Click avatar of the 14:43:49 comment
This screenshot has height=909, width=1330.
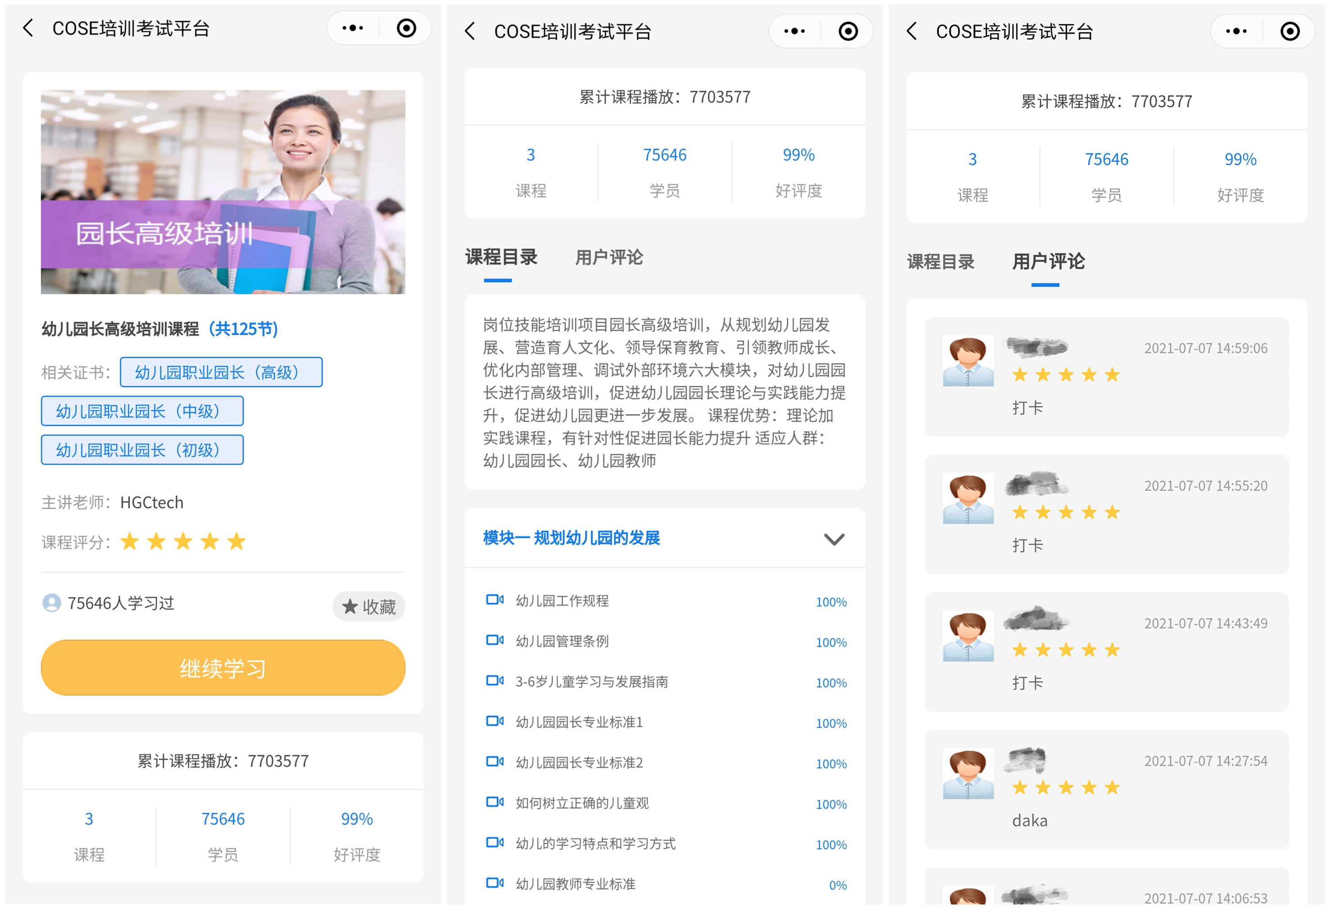point(968,636)
